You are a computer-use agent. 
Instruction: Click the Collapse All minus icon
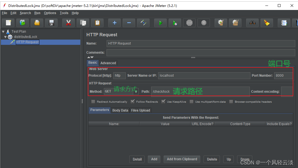tap(129, 23)
